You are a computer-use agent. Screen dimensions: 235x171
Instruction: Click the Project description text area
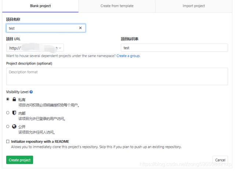117,76
